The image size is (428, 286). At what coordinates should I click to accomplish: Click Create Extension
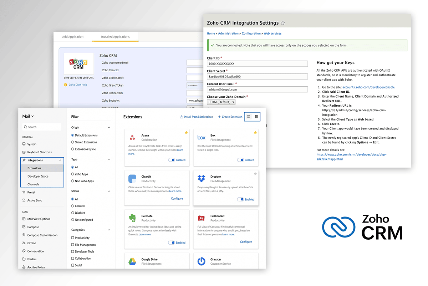point(230,117)
